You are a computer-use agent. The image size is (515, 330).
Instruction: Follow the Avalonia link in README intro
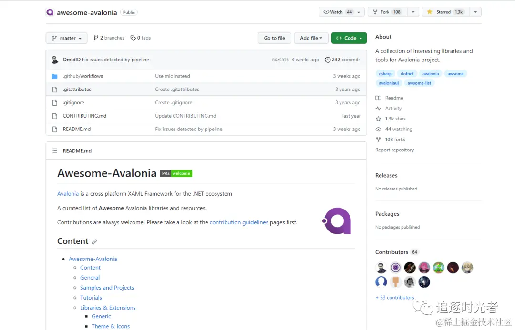[68, 194]
